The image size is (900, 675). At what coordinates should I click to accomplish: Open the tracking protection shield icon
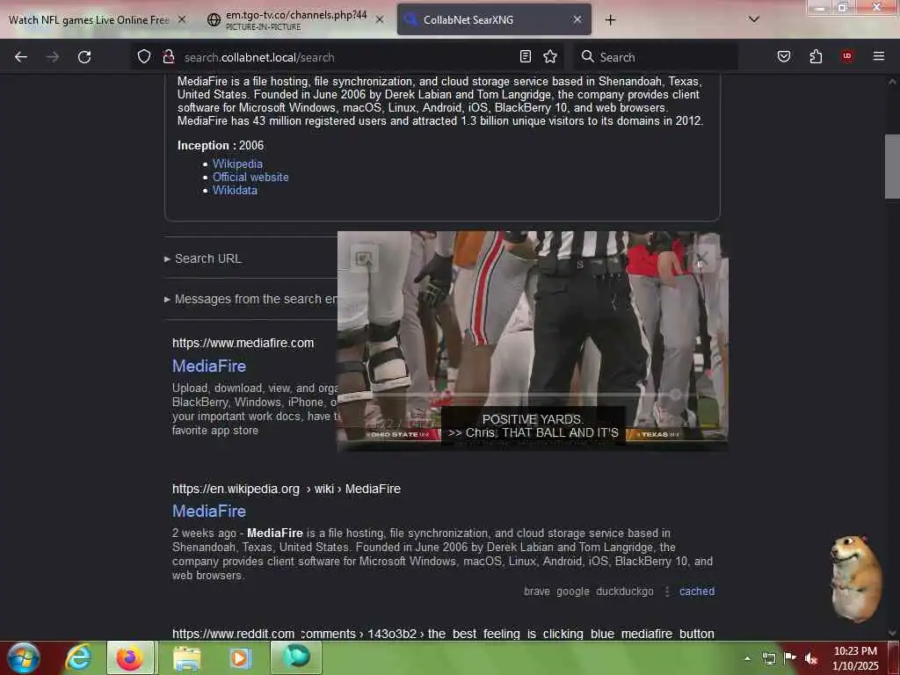(144, 56)
